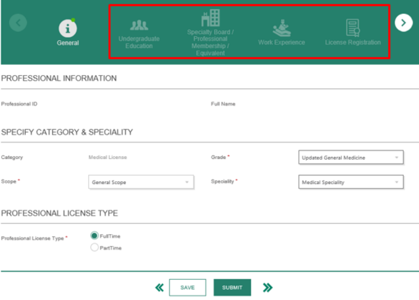Screen dimensions: 419x300
Task: Click the Medical License category value
Action: (x=108, y=157)
